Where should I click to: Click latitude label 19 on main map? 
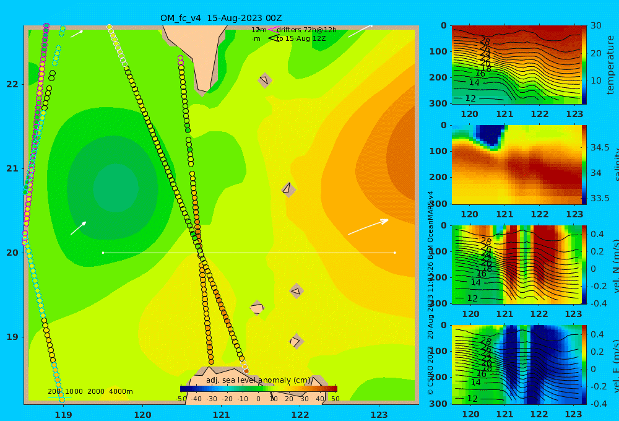click(12, 337)
